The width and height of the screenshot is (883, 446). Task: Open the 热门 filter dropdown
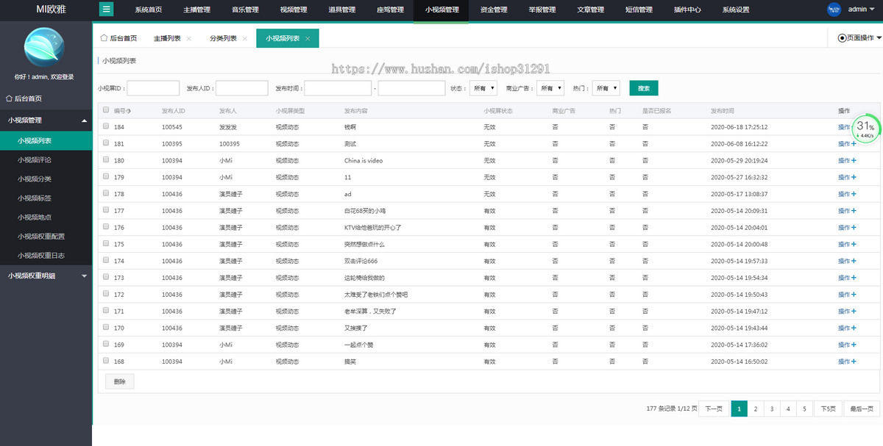[x=606, y=88]
